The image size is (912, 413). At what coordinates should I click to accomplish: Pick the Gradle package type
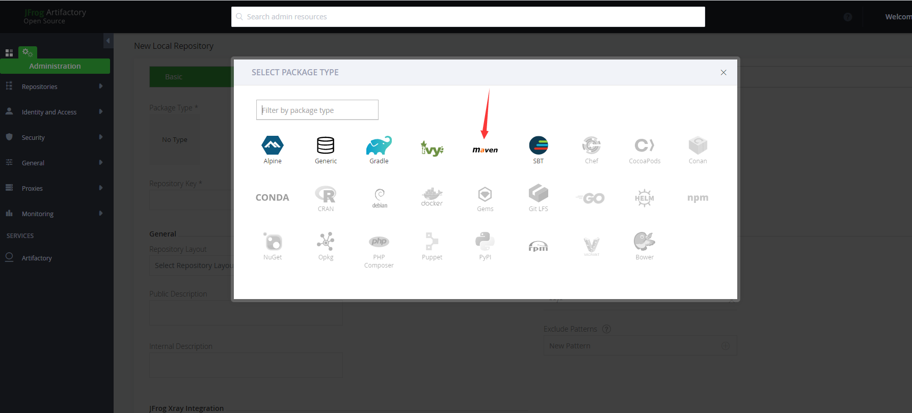click(379, 150)
